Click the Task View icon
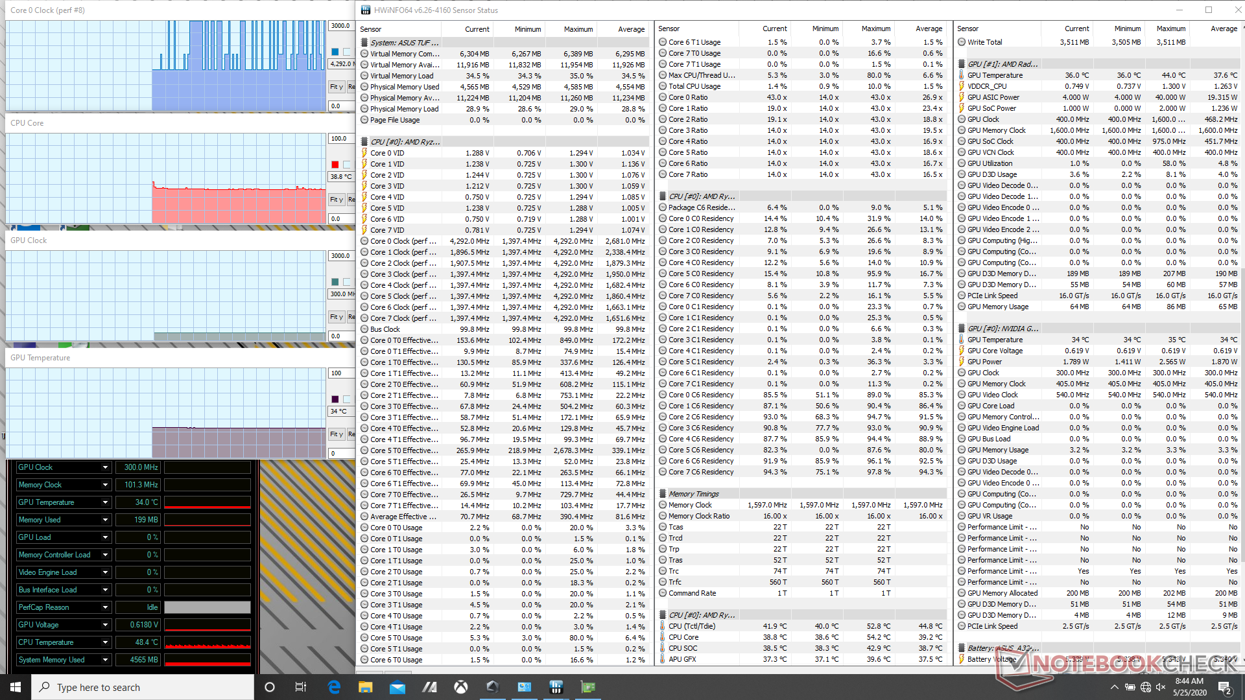This screenshot has height=700, width=1245. (300, 687)
